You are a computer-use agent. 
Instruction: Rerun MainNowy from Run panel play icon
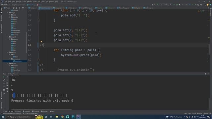pos(4,77)
